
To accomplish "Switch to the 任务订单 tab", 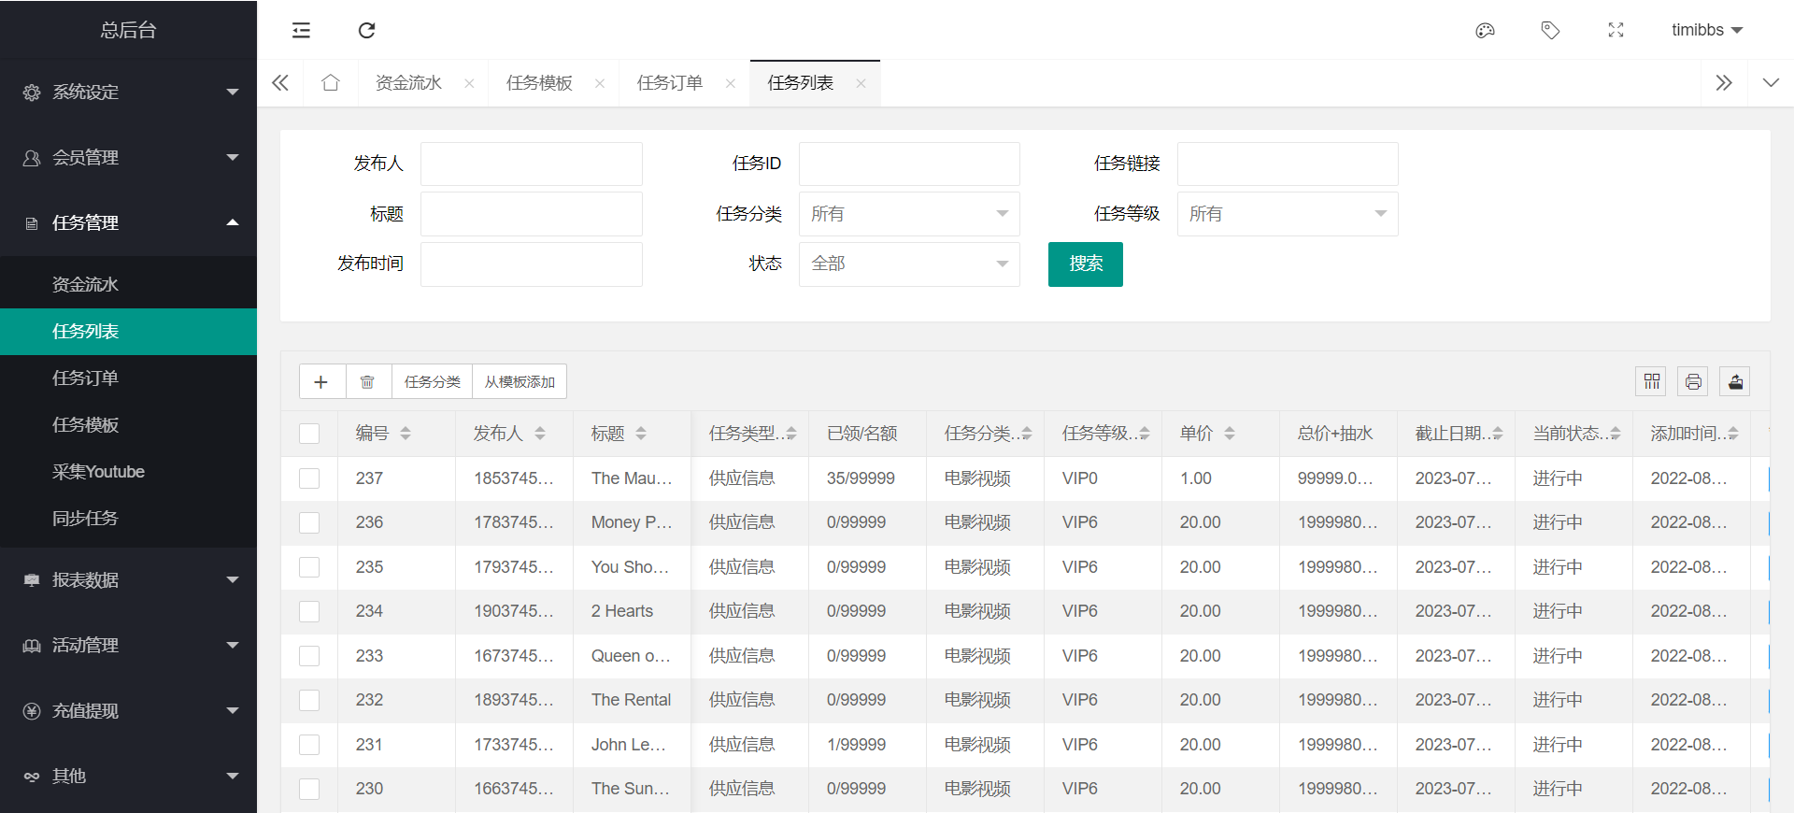I will coord(670,83).
